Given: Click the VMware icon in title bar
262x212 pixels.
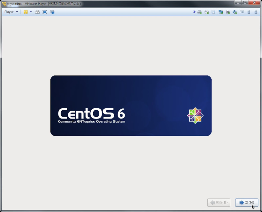Looking at the screenshot, I should [x=4, y=4].
